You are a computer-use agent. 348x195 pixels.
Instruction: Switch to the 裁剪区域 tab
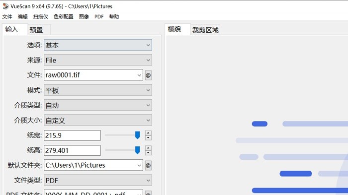(205, 30)
